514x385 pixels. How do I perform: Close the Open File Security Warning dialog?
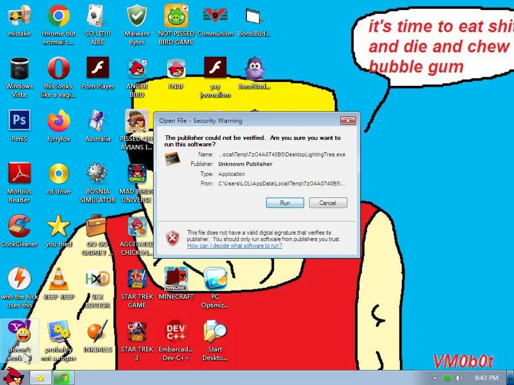click(x=348, y=120)
